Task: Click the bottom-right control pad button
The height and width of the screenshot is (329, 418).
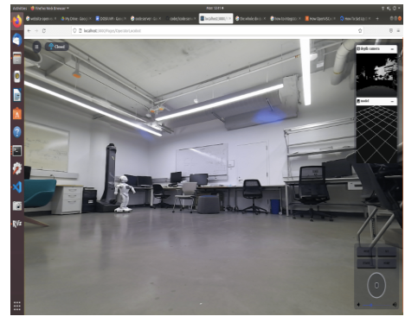Action: tap(387, 263)
